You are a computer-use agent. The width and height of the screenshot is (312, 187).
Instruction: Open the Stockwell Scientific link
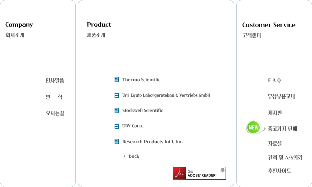143,111
